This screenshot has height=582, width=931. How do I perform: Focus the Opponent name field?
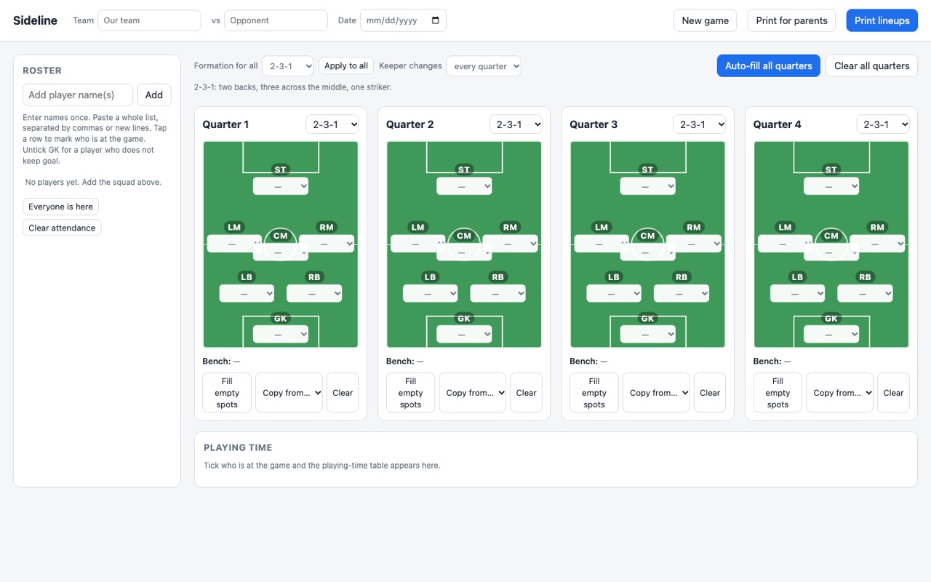[x=276, y=20]
